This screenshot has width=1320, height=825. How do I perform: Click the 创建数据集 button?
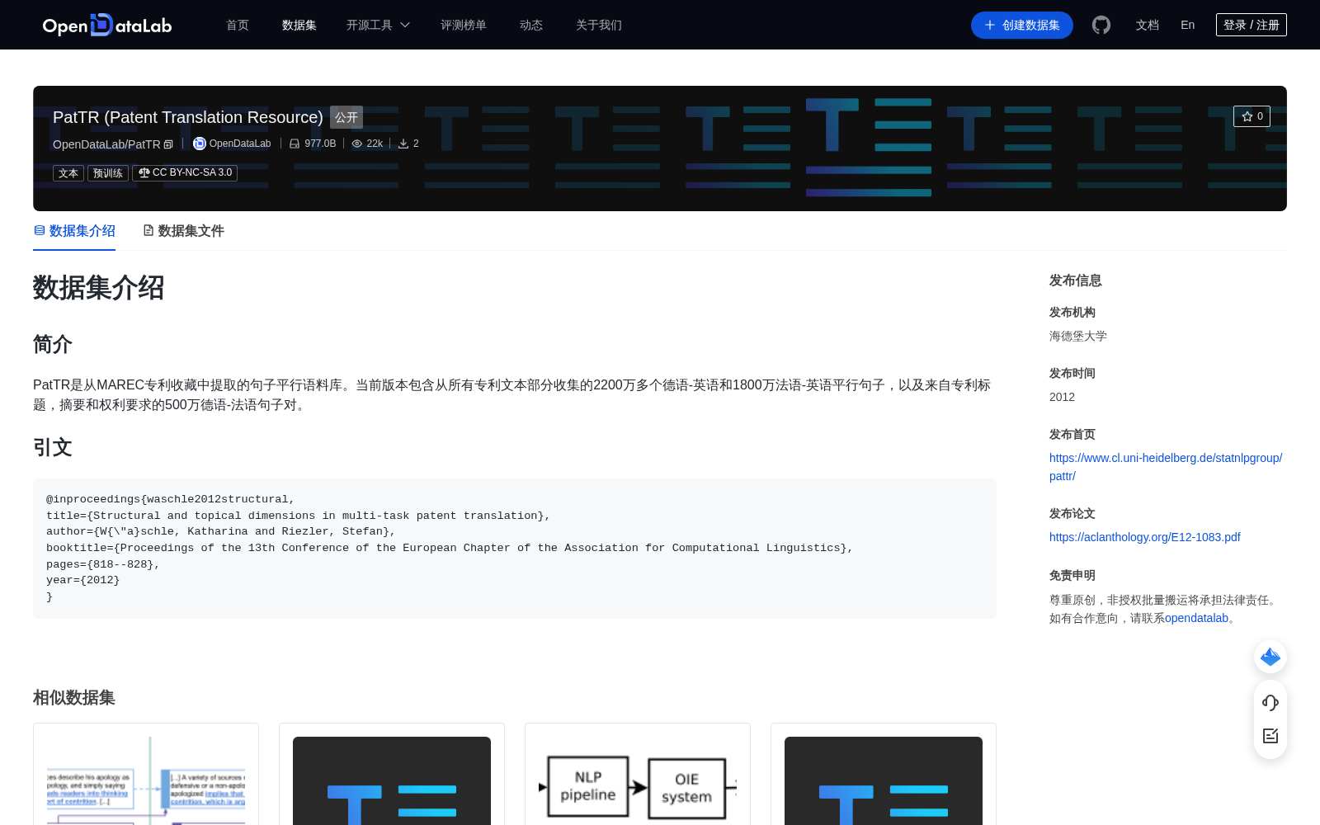point(1022,25)
